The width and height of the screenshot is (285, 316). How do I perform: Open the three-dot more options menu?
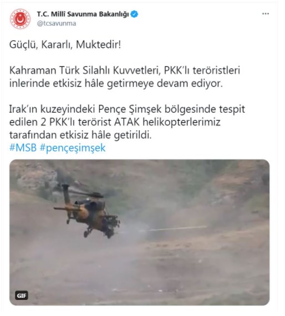[266, 14]
